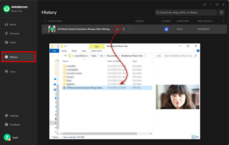Viewport: 229px width, 145px height.
Task: Open Explorer help question mark icon
Action: coord(198,51)
